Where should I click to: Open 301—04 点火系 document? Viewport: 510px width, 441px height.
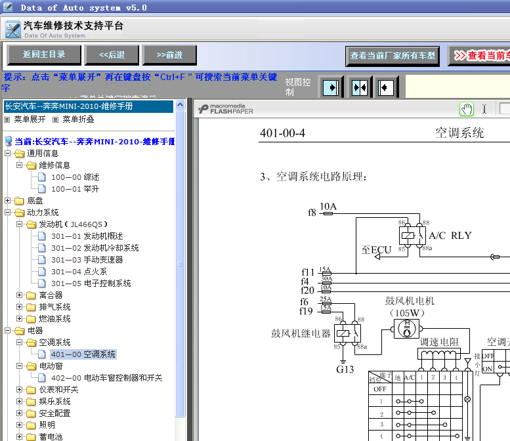[79, 272]
